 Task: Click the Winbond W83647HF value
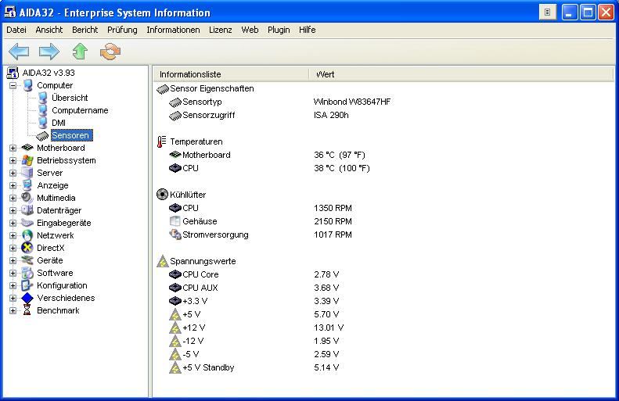(352, 102)
